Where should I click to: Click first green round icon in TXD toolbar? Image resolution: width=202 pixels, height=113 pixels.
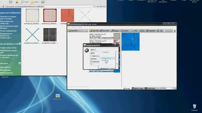pos(141,31)
